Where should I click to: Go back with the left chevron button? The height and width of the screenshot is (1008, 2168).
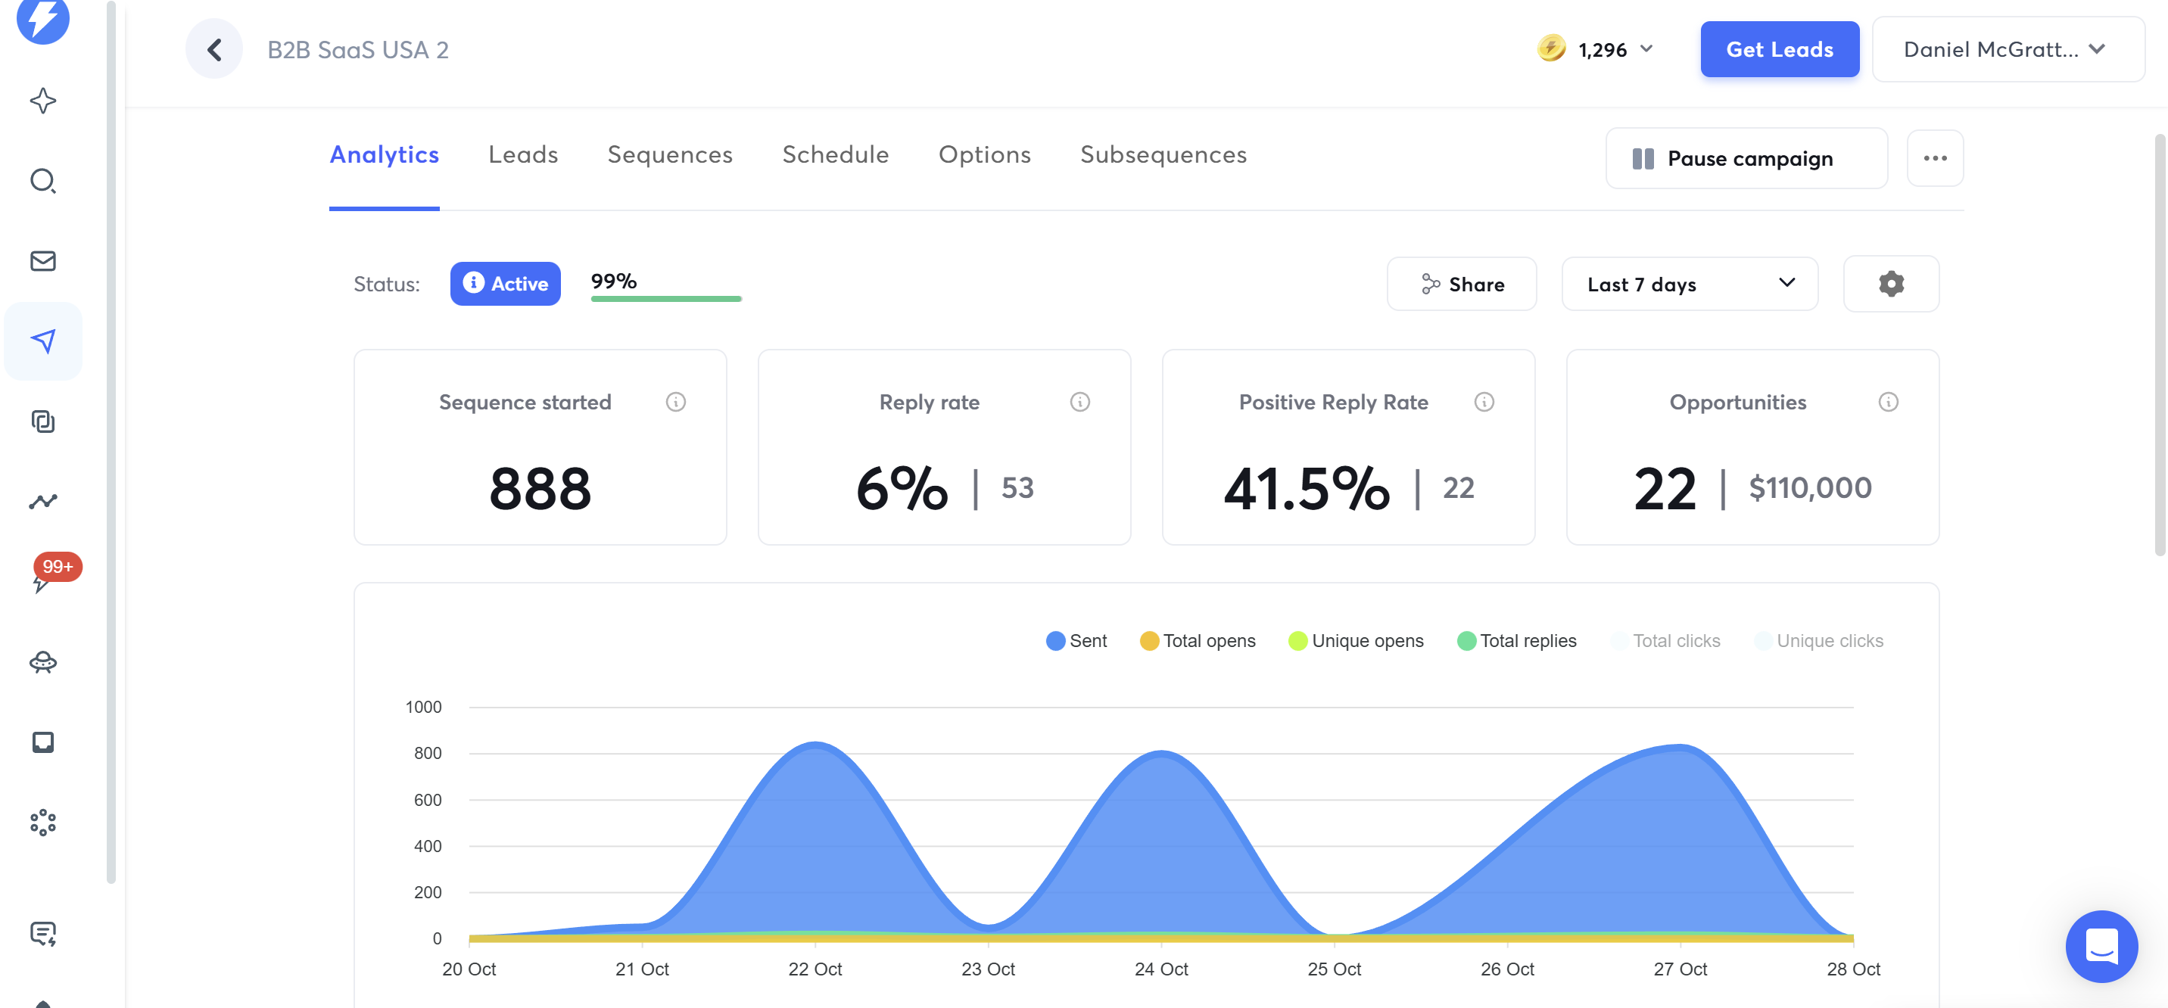(215, 50)
